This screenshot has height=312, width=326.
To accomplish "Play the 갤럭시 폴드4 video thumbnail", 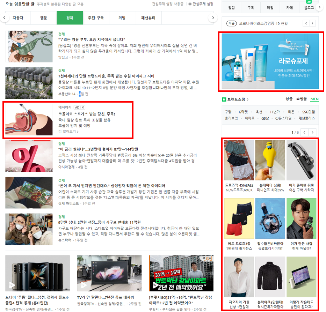I will (x=37, y=273).
